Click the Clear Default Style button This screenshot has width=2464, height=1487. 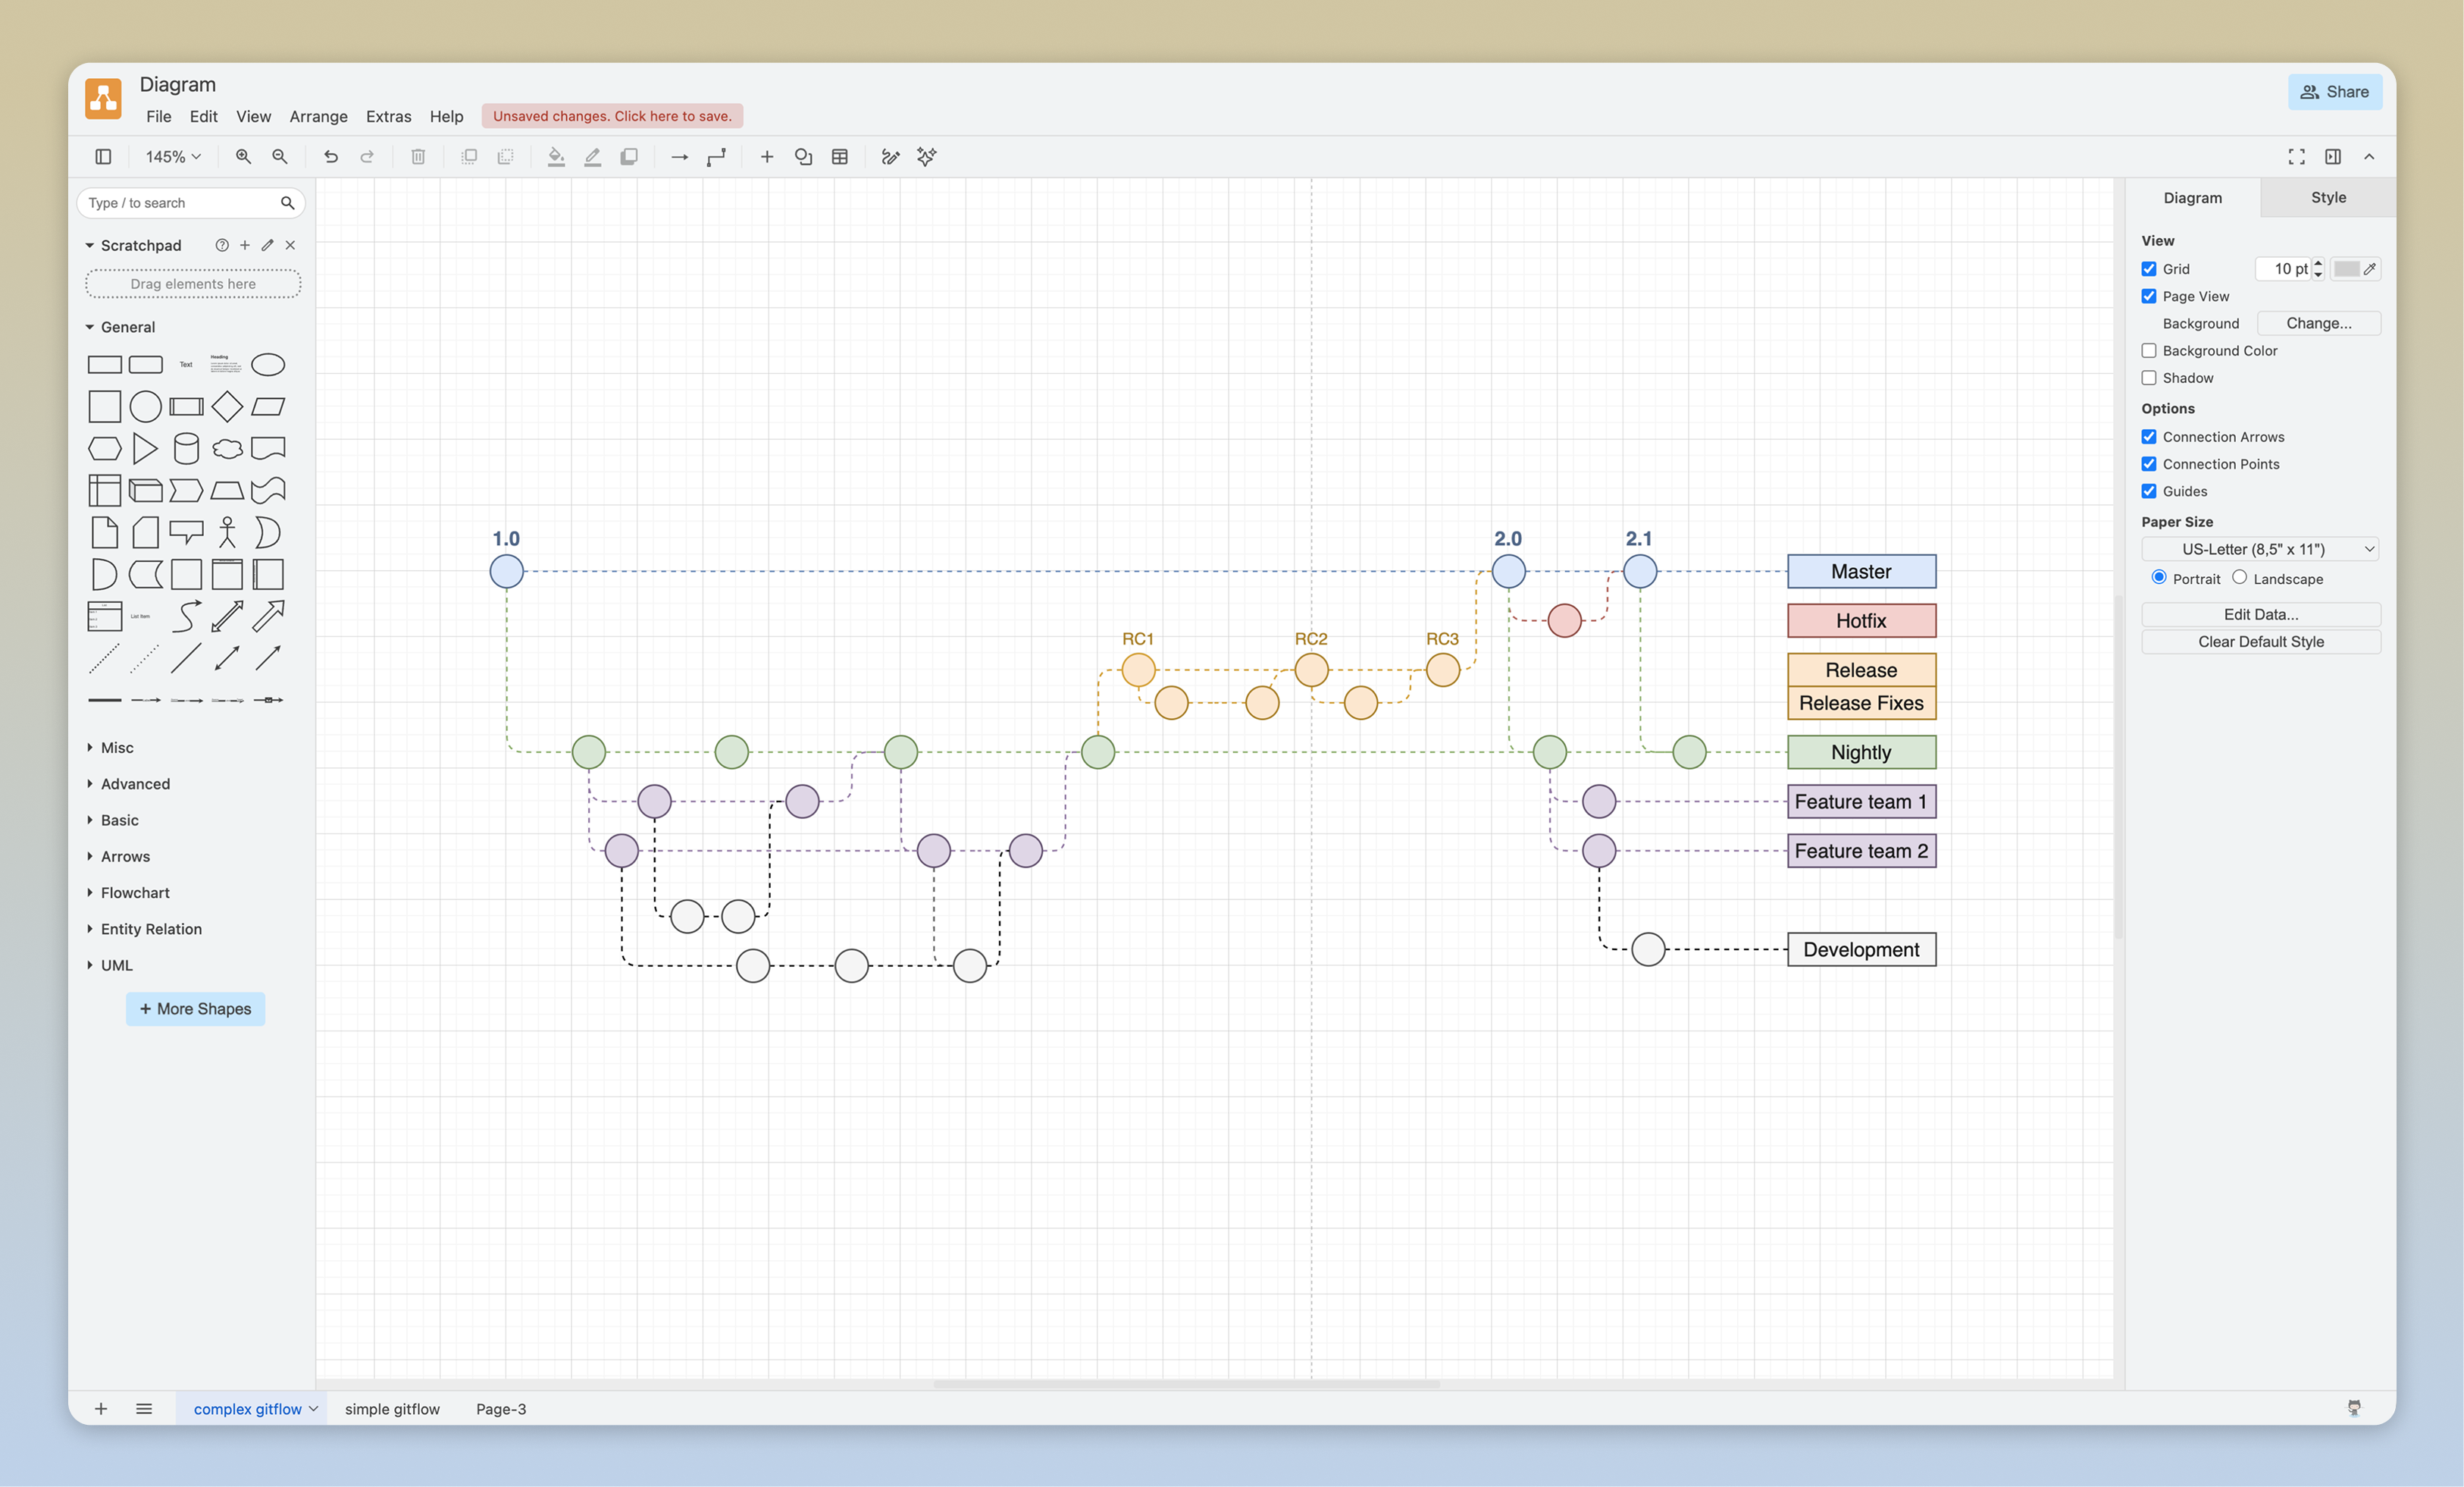[x=2260, y=642]
